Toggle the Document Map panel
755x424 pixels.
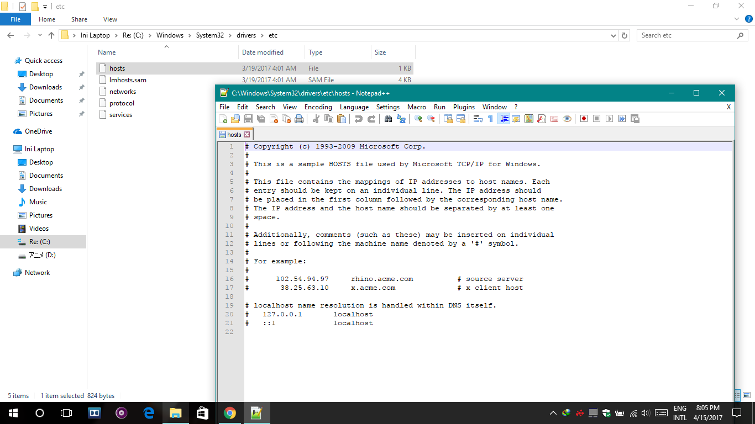coord(529,119)
